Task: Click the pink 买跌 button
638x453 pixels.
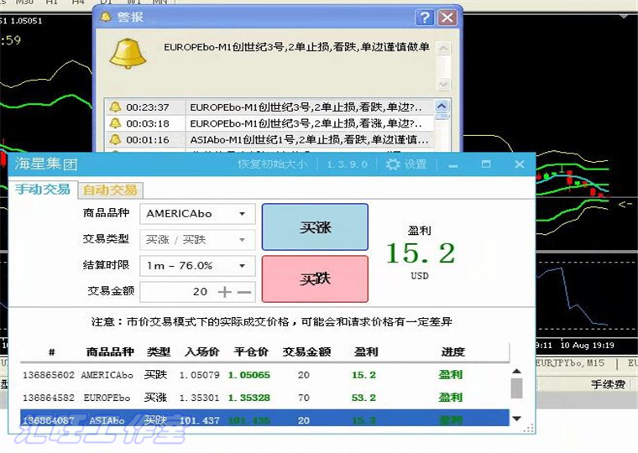Action: coord(315,279)
